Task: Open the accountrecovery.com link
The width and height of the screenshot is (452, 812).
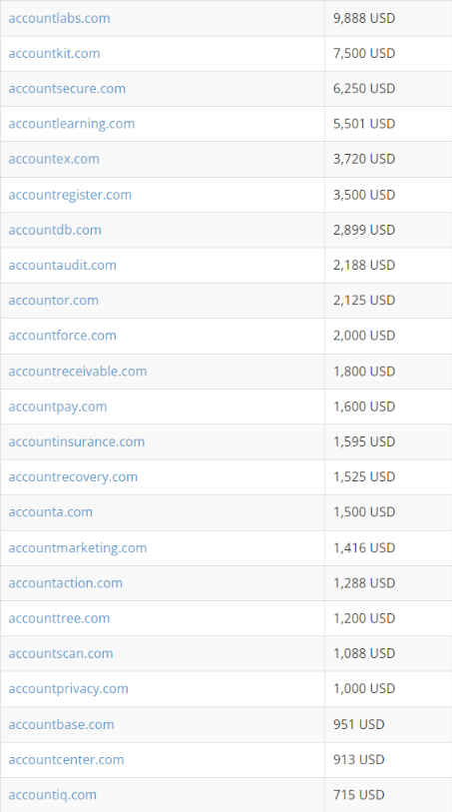Action: pyautogui.click(x=73, y=477)
